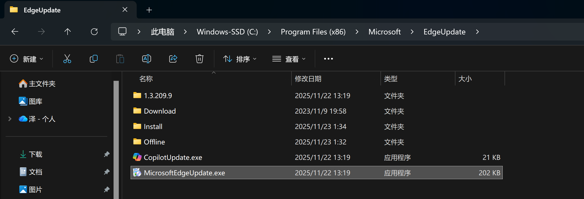Click Microsoft in the address breadcrumb
584x199 pixels.
click(384, 32)
